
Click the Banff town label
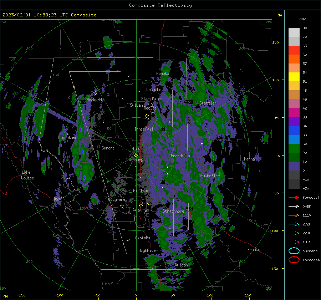(x=59, y=199)
